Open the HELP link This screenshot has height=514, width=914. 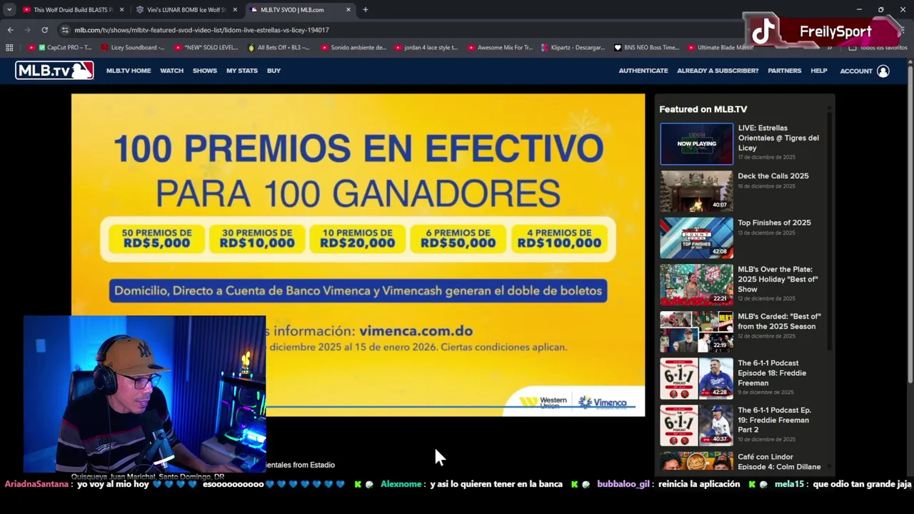coord(819,71)
